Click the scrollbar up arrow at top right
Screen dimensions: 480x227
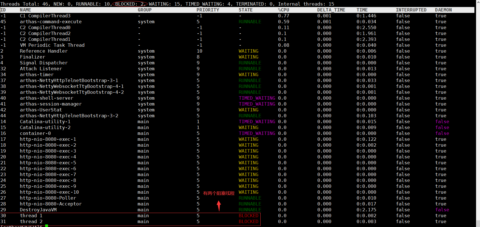pos(478,2)
